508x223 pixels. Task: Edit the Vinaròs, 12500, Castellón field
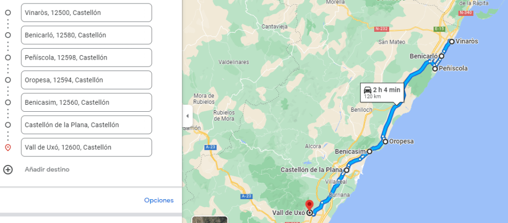click(x=86, y=12)
